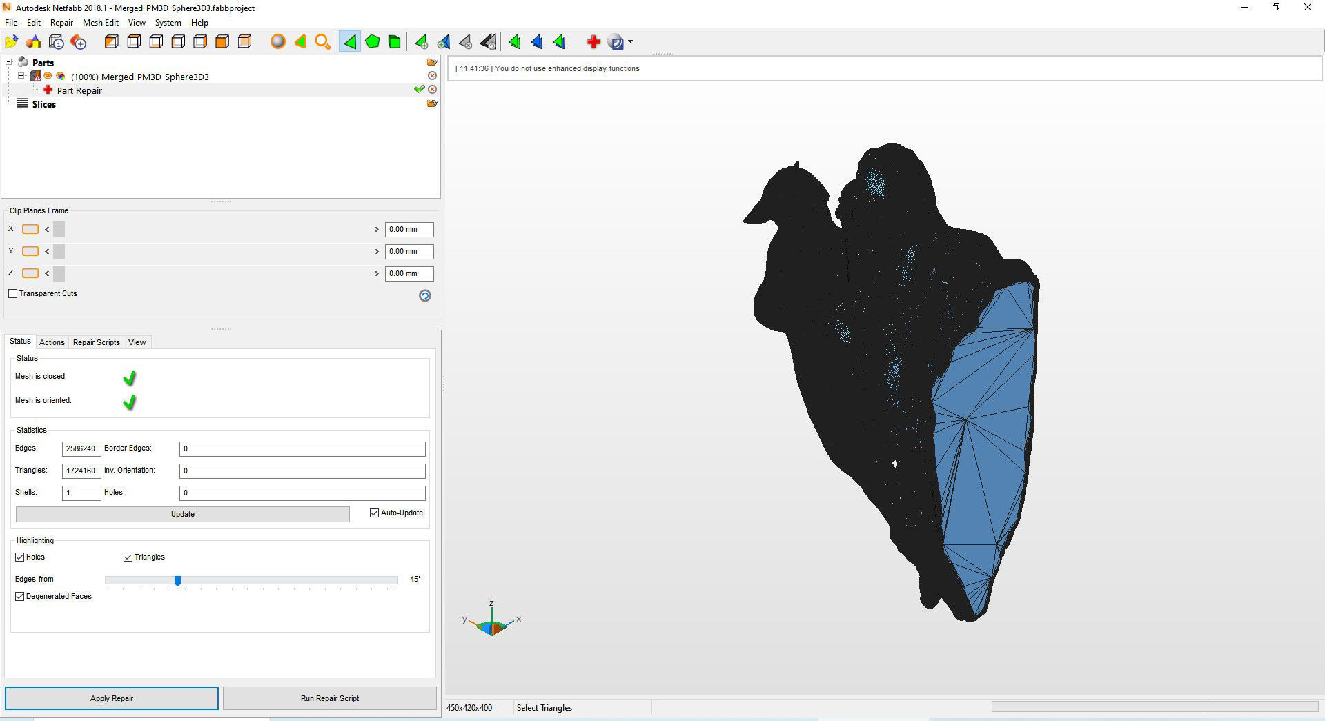Viewport: 1325px width, 721px height.
Task: Select the Part Repair tree item
Action: click(x=79, y=90)
